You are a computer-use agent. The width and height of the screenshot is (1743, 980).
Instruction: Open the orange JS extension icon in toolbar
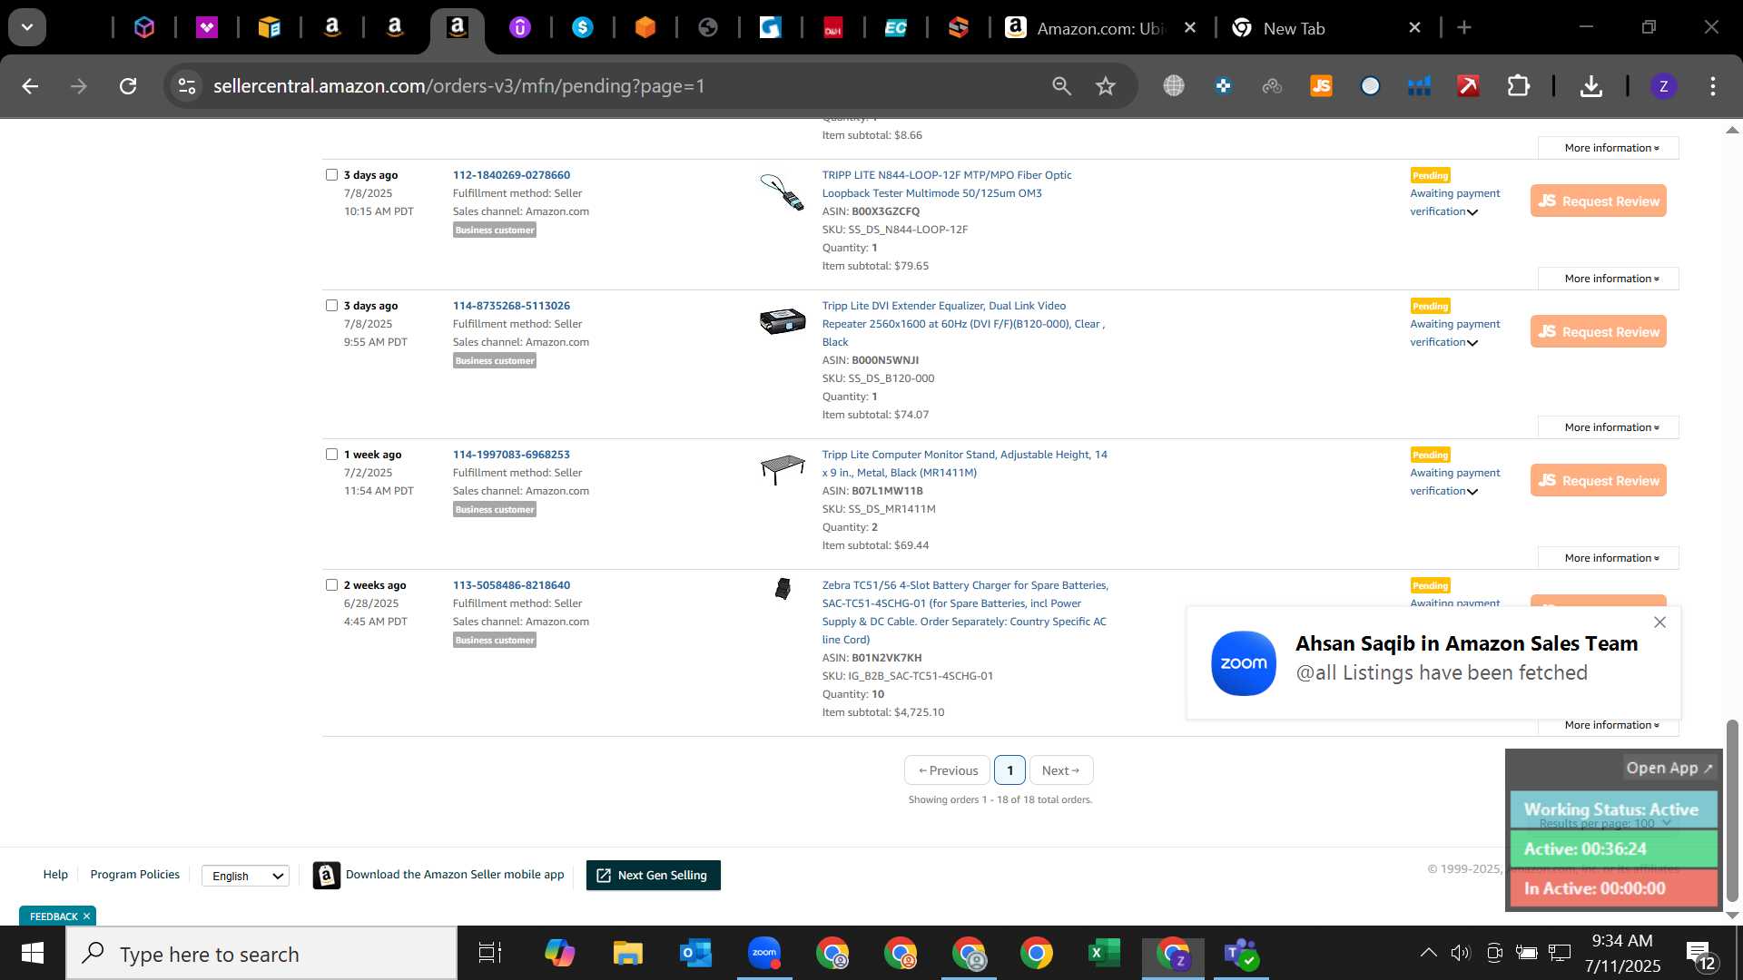click(x=1321, y=86)
